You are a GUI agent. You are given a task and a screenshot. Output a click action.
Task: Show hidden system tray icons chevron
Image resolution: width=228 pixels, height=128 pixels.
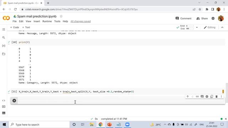165,124
